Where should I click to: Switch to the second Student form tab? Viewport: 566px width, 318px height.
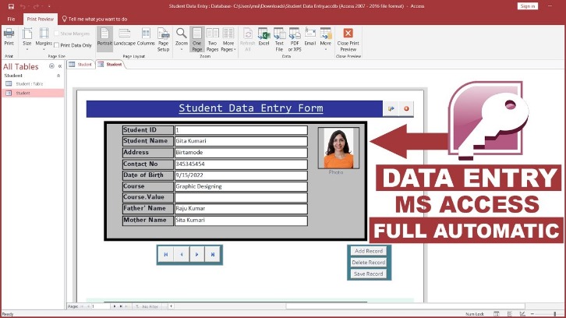point(110,64)
